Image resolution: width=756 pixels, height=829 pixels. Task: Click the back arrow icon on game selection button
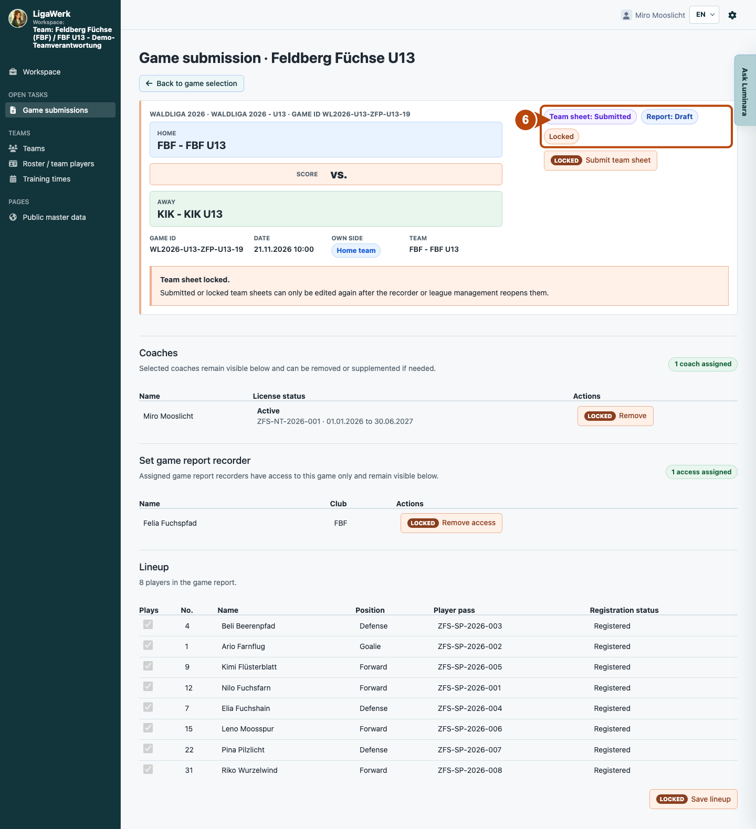point(149,83)
